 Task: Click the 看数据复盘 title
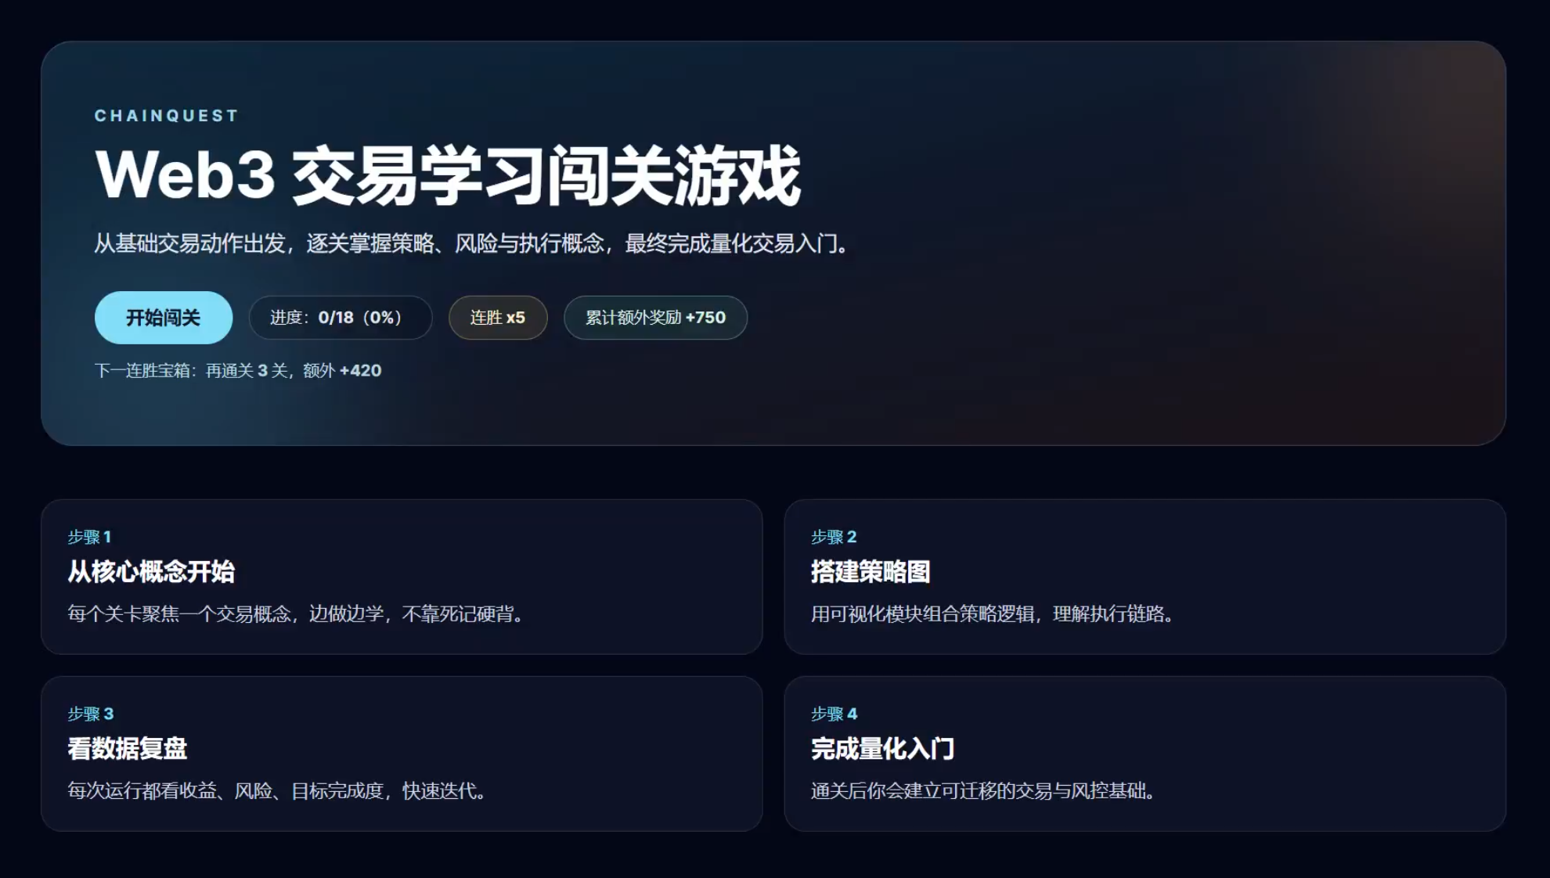click(127, 749)
